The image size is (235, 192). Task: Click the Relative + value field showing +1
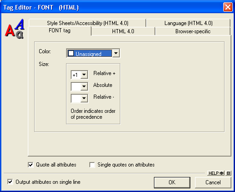coord(76,75)
